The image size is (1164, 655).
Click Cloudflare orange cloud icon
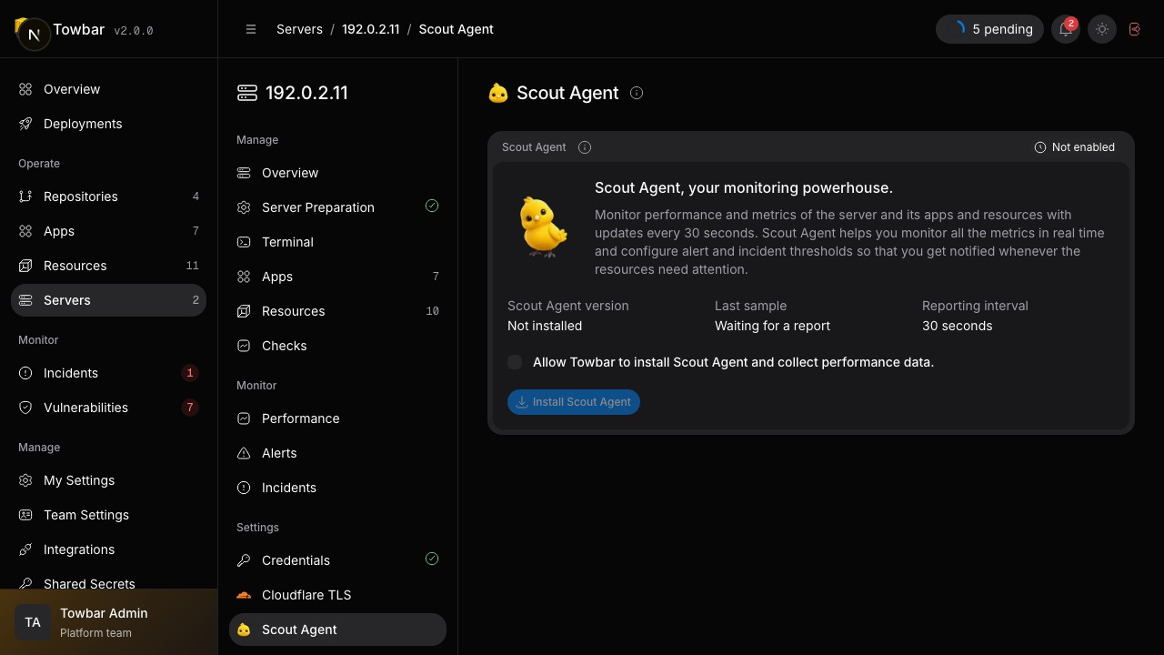click(x=244, y=595)
